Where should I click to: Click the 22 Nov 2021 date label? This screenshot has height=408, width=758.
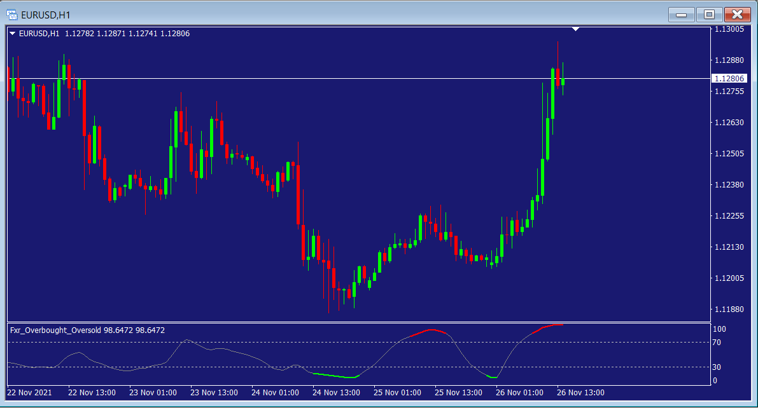click(31, 392)
